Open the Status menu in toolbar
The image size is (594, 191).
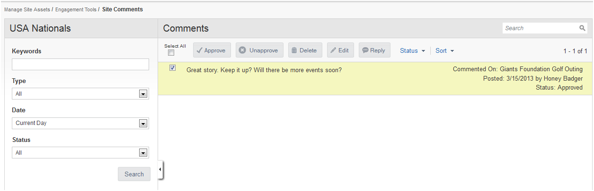pos(412,50)
